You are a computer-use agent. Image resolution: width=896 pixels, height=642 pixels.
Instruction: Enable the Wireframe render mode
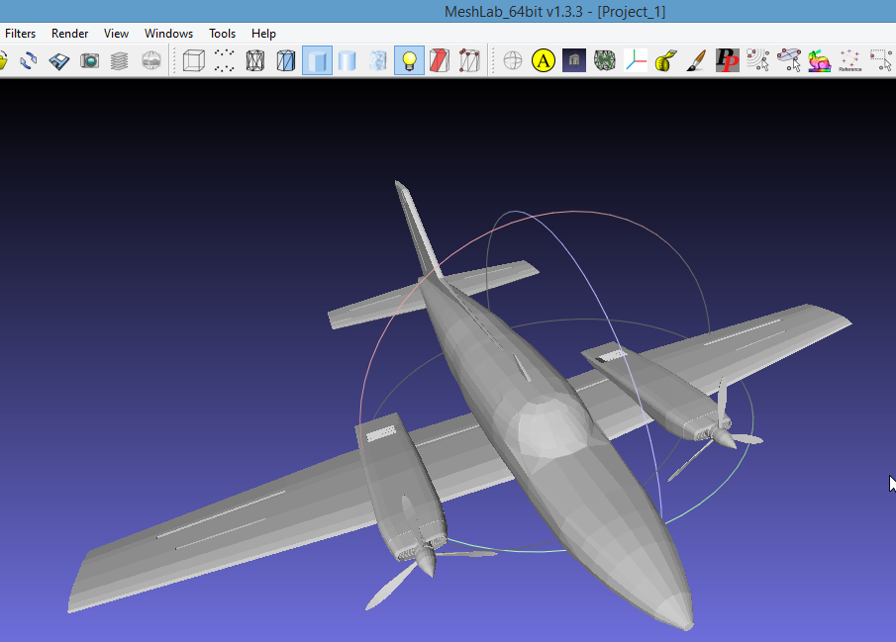(254, 60)
